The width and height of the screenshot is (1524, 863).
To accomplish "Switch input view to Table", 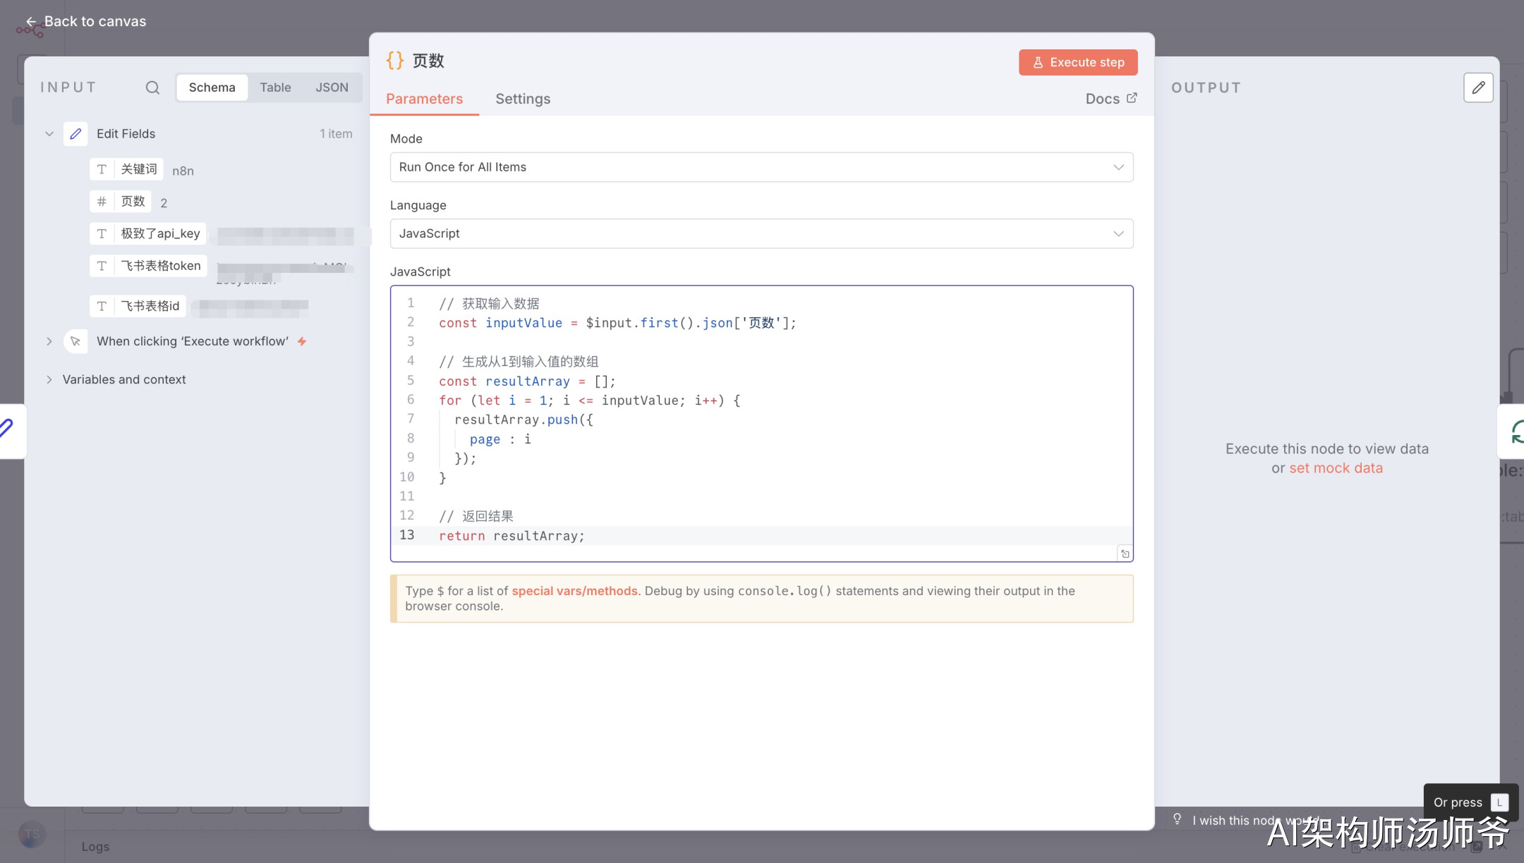I will pyautogui.click(x=275, y=87).
